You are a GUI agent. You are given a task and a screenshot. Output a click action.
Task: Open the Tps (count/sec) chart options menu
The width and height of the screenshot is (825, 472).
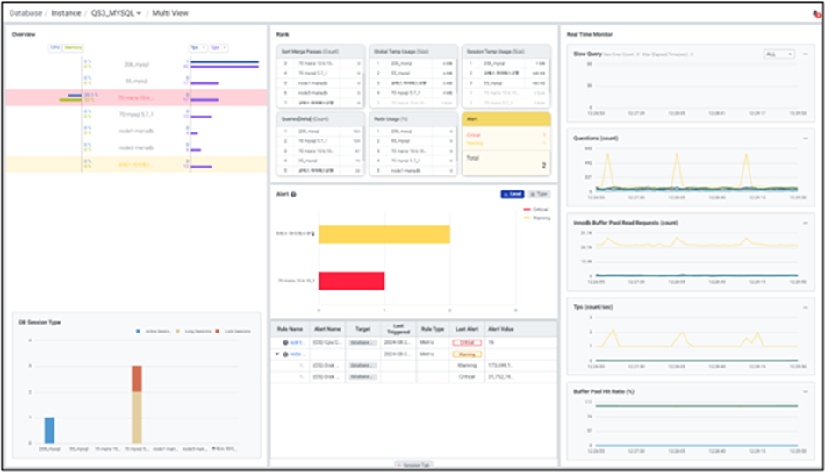click(x=805, y=306)
